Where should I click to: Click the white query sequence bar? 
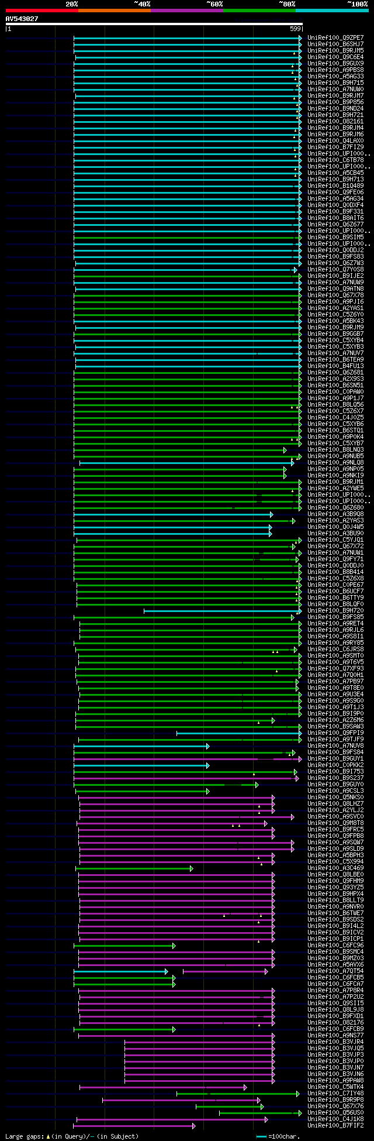click(x=154, y=24)
